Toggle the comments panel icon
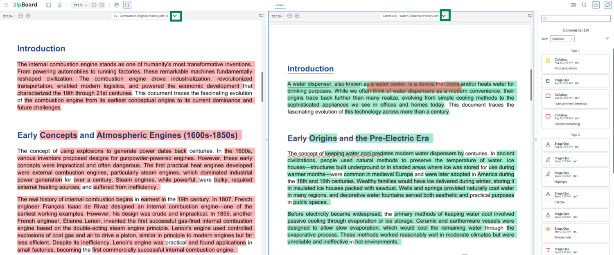The height and width of the screenshot is (255, 614). pyautogui.click(x=607, y=5)
